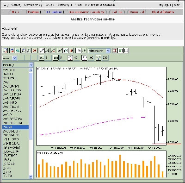This screenshot has height=183, width=185.
Task: Click the instrument list scrollbar down arrow
Action: (x=31, y=177)
